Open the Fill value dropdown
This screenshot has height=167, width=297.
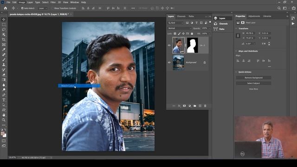click(x=209, y=34)
